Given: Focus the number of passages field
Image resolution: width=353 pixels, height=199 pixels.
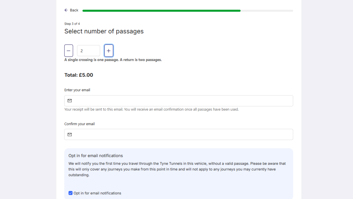Looking at the screenshot, I should 89,51.
